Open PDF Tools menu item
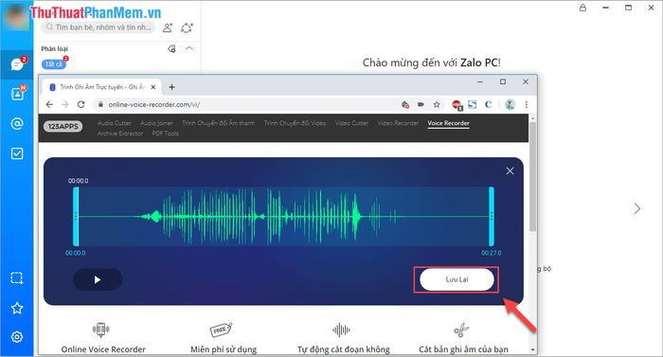This screenshot has height=357, width=663. pos(166,134)
